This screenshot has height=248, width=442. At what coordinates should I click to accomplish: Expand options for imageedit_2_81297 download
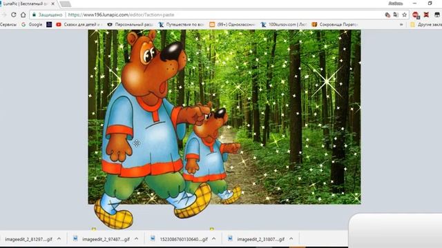59,239
